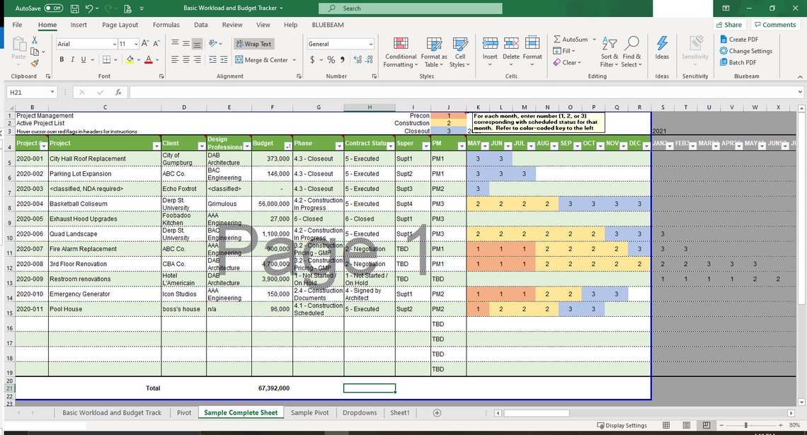Open the General number format dropdown
Viewport: 807px width, 435px height.
tap(370, 43)
